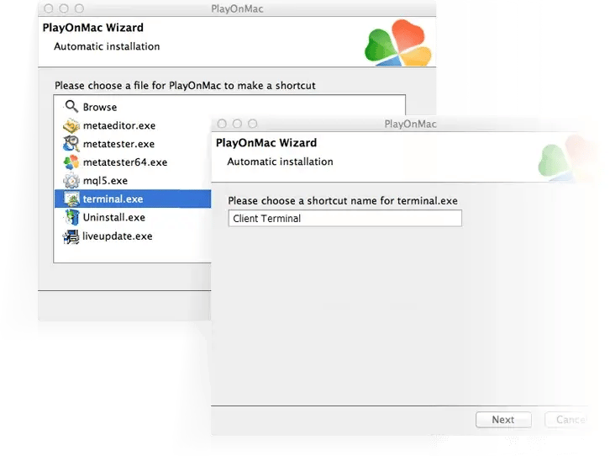Screen dimensions: 610x456
Task: Minimize the front PlayOnMac wizard window
Action: 237,124
